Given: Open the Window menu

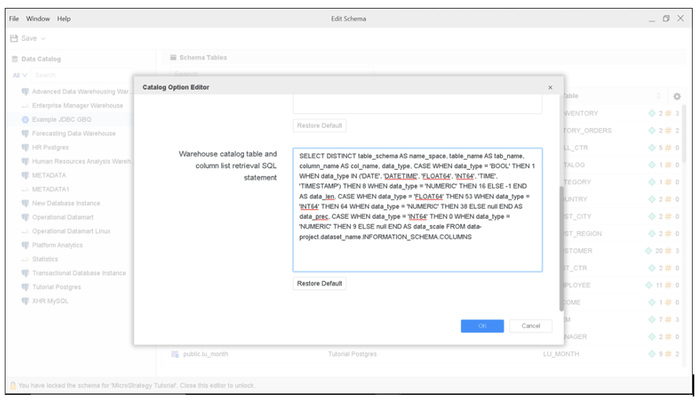Looking at the screenshot, I should pyautogui.click(x=38, y=19).
